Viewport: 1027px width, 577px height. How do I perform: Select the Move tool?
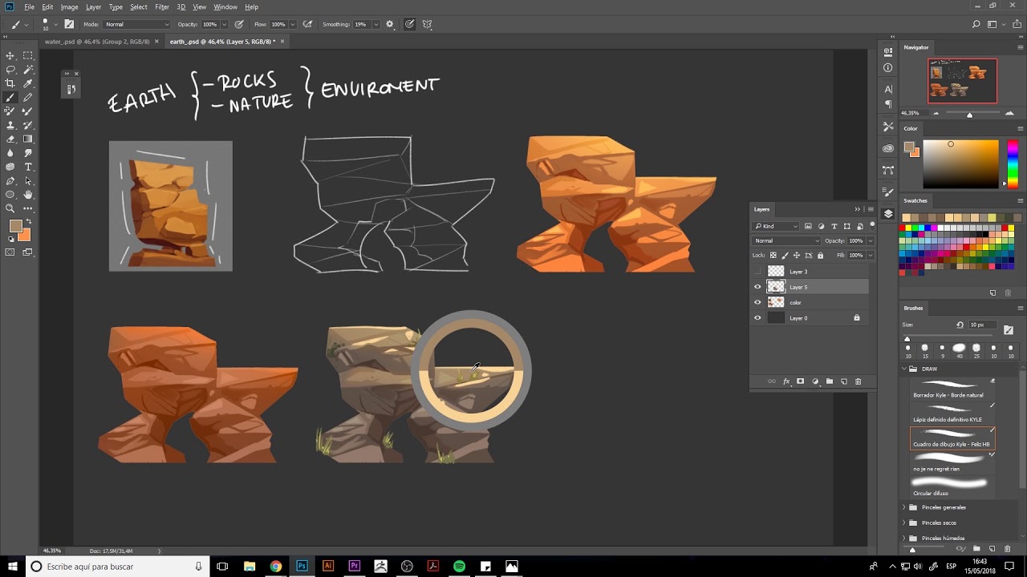click(10, 55)
